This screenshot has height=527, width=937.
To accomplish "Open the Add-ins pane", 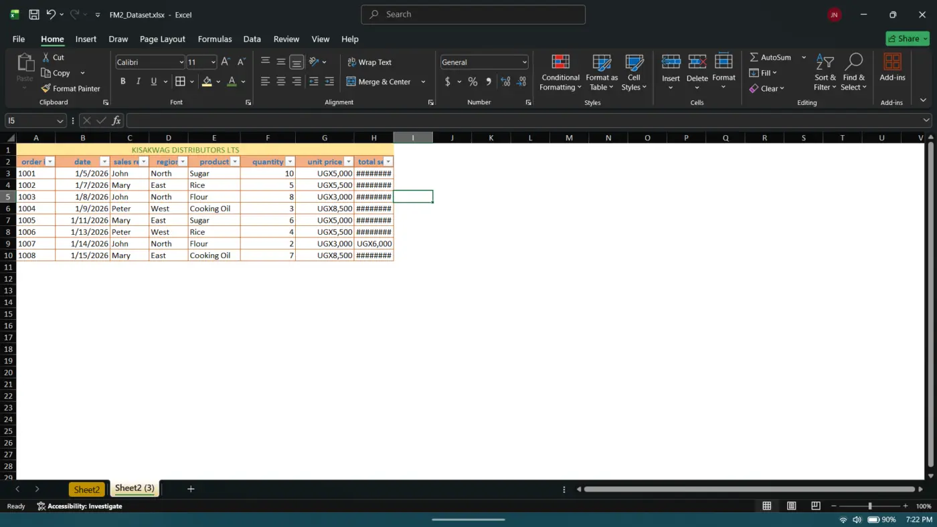I will tap(892, 68).
